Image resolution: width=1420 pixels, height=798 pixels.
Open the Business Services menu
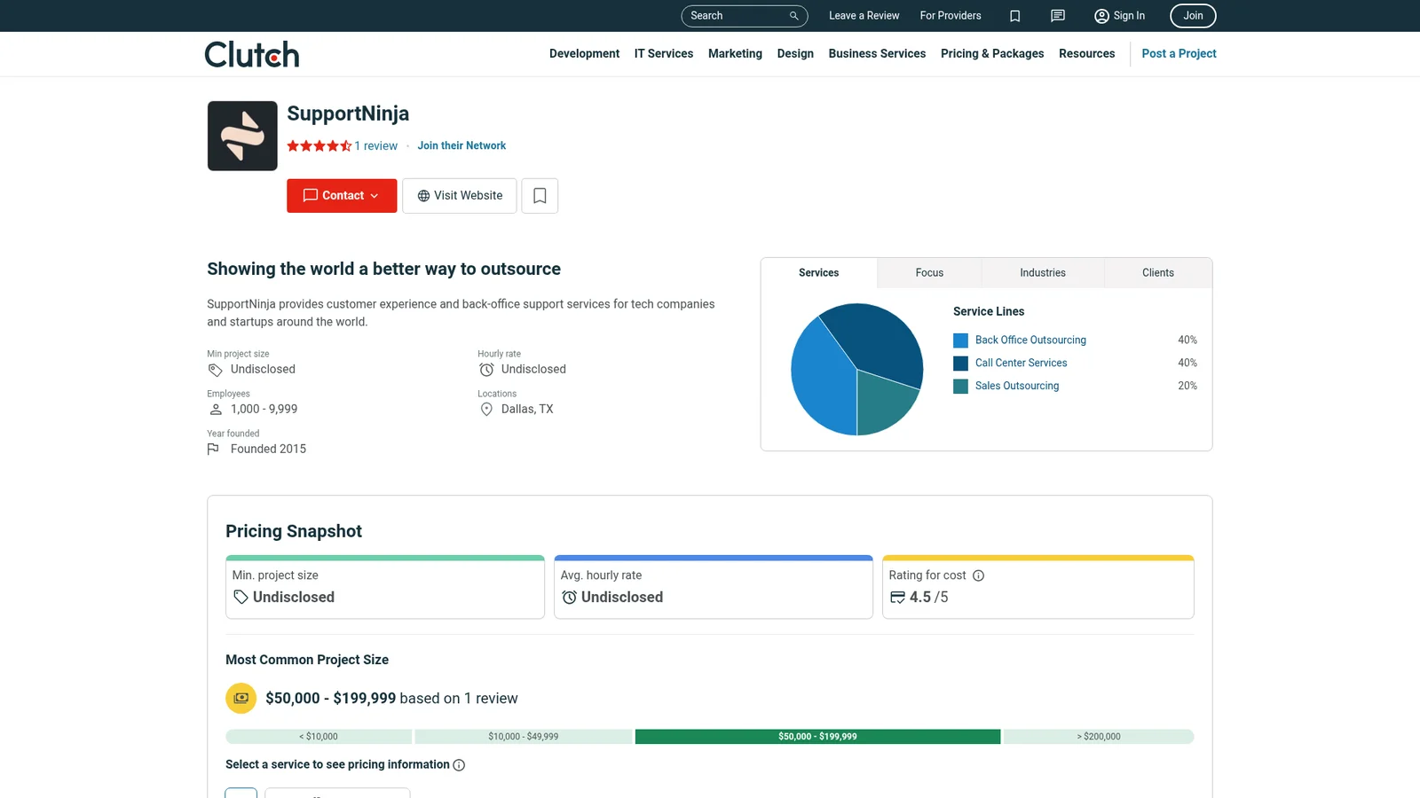click(x=877, y=54)
